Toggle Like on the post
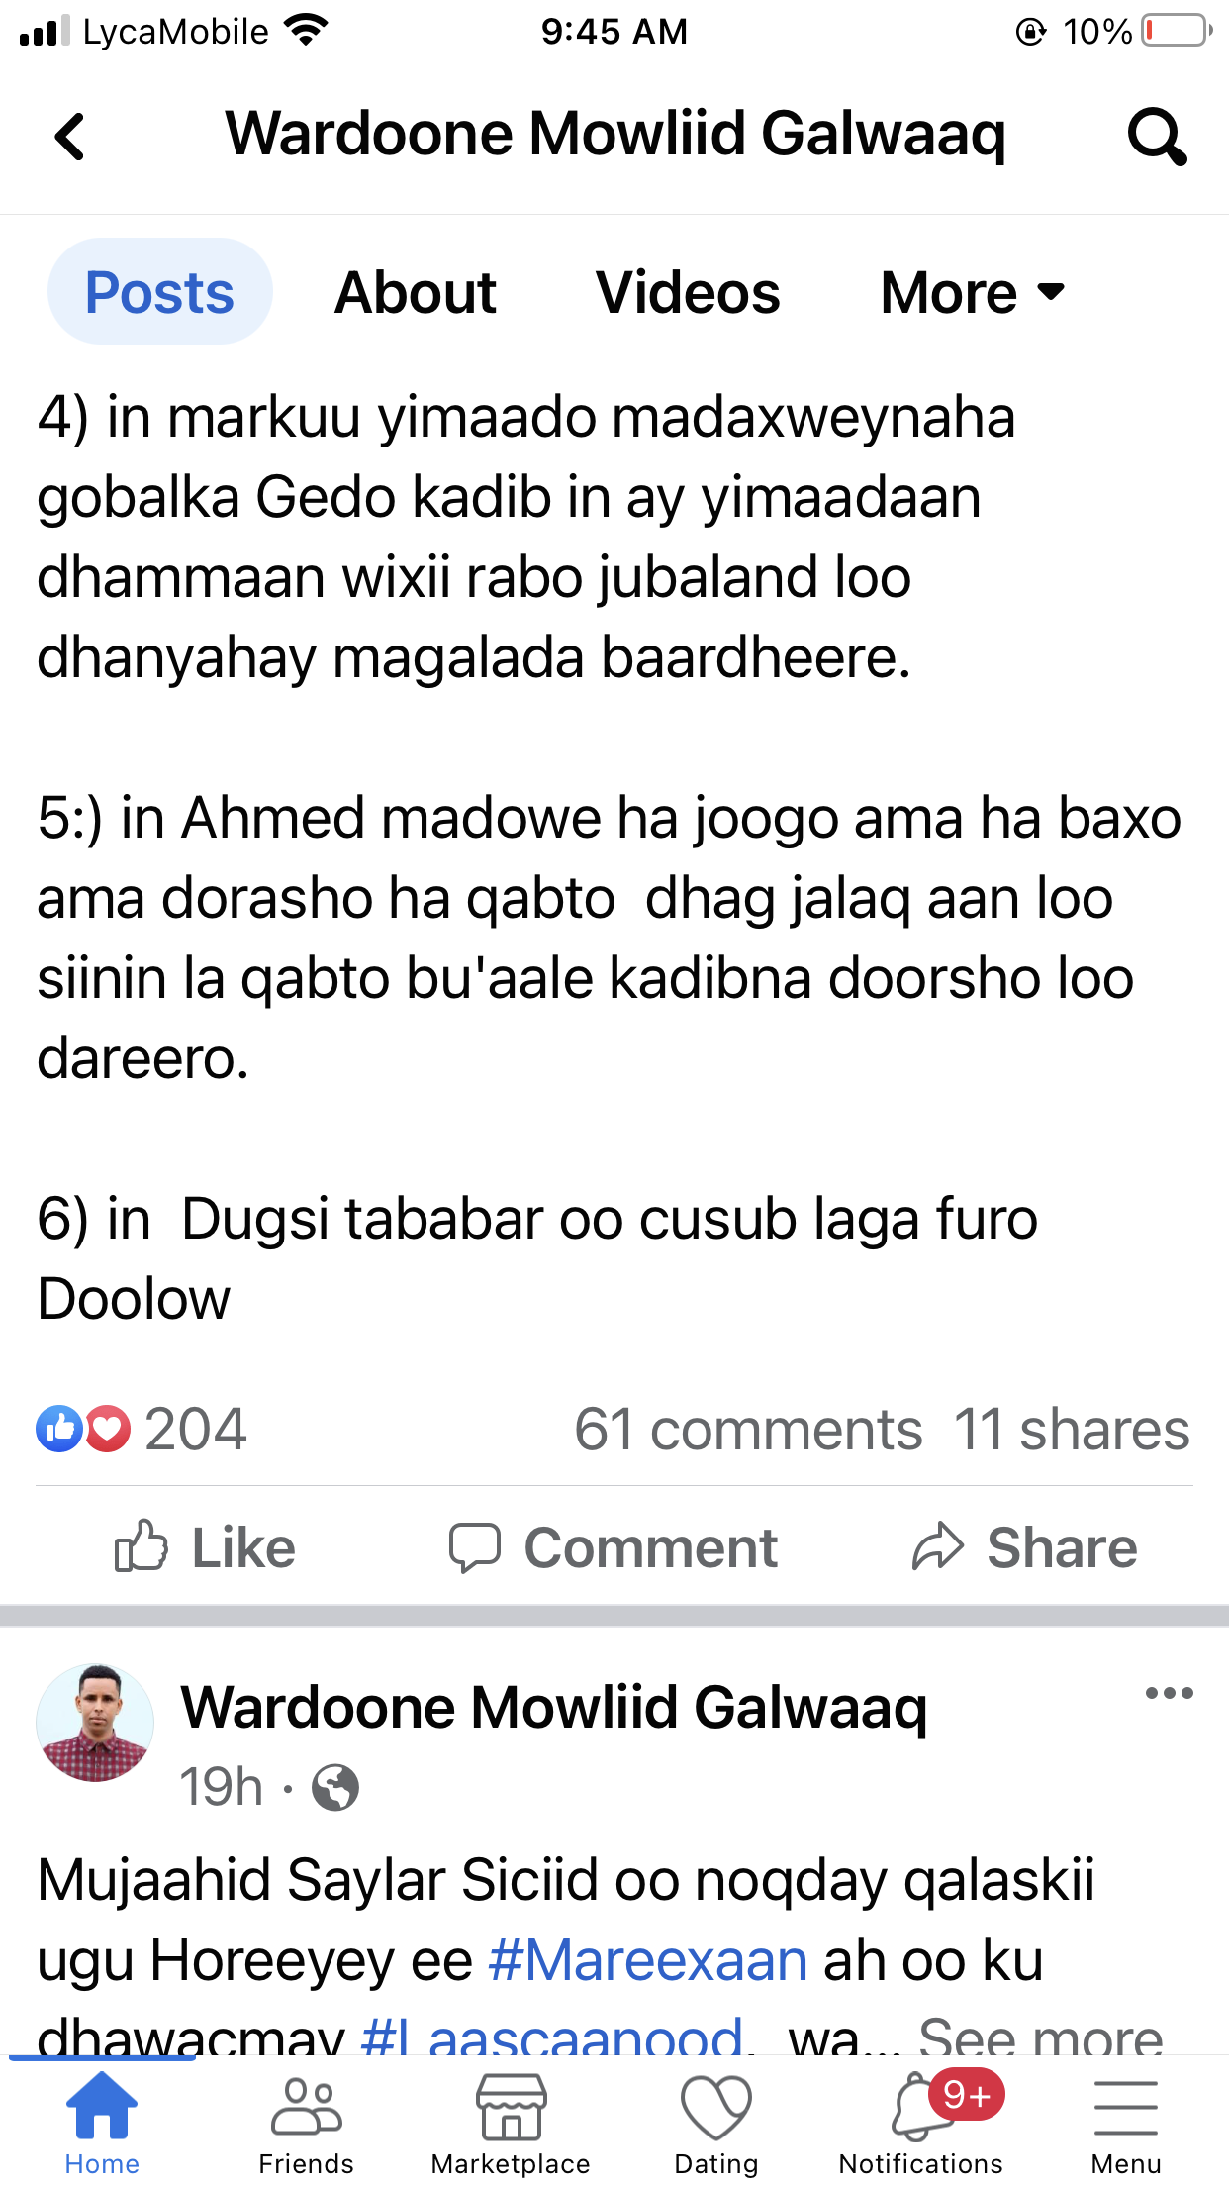The height and width of the screenshot is (2186, 1229). 205,1547
